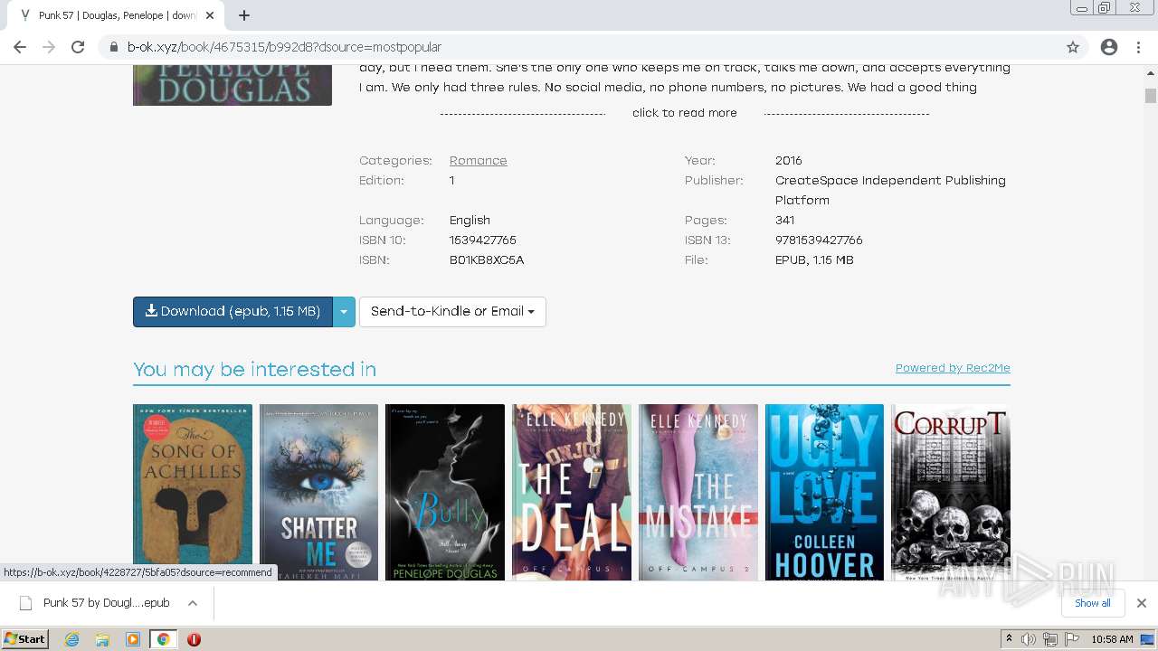Download the epub 1.15 MB file
The image size is (1158, 651).
point(233,312)
